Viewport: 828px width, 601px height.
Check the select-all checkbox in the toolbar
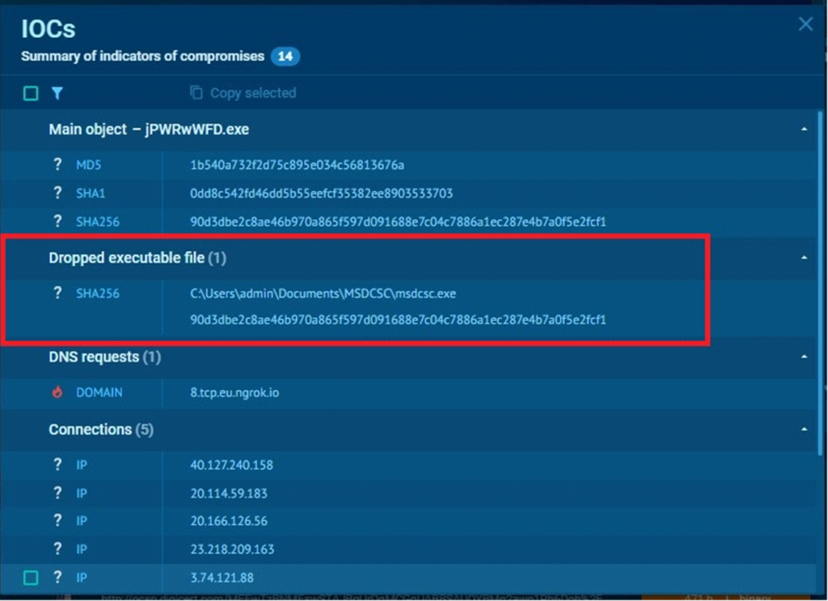coord(30,93)
